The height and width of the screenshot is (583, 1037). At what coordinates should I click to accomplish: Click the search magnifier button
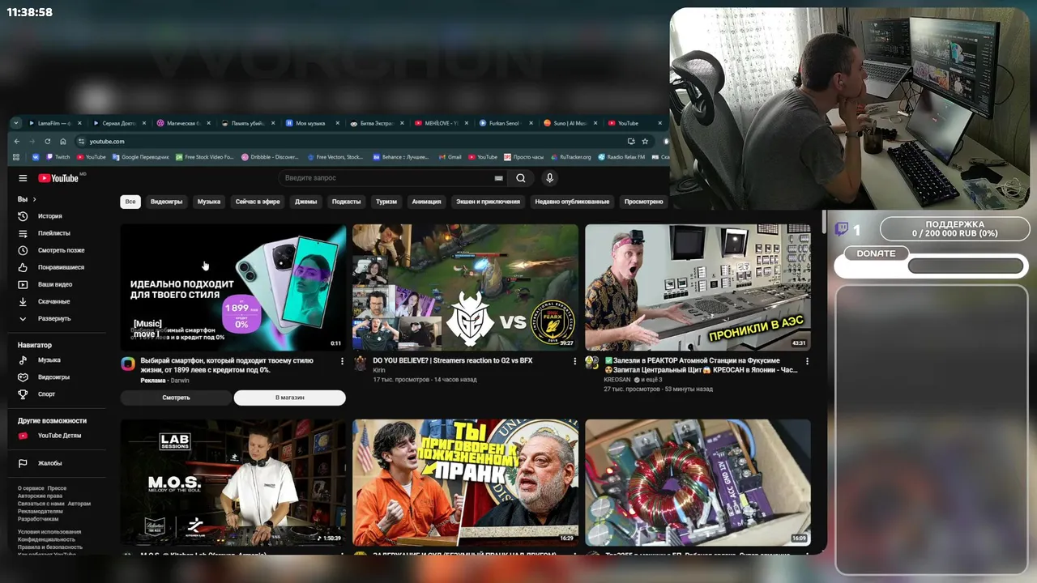point(521,178)
